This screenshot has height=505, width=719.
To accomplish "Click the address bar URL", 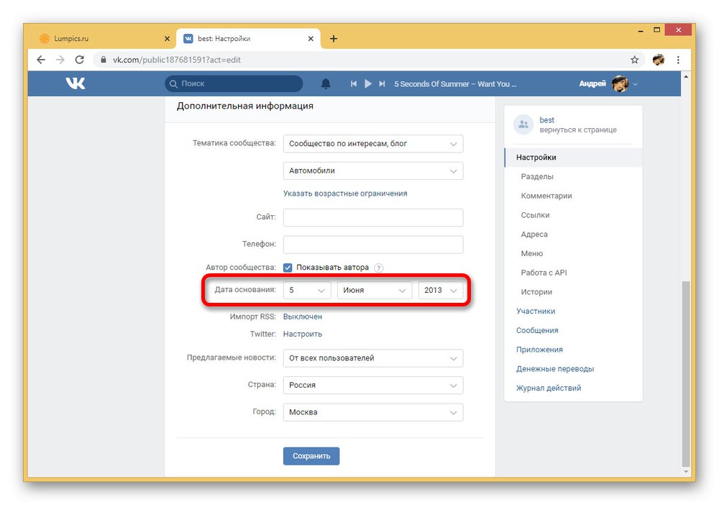I will (177, 60).
